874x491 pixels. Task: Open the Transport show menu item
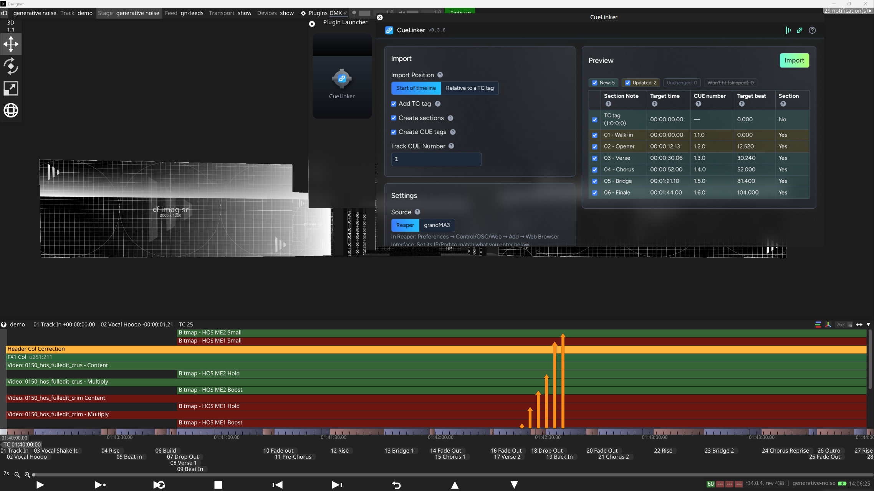pyautogui.click(x=230, y=13)
